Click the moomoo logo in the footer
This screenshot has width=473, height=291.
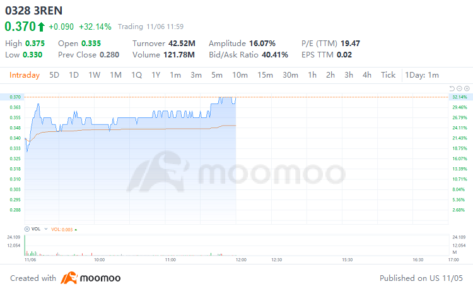(x=90, y=278)
